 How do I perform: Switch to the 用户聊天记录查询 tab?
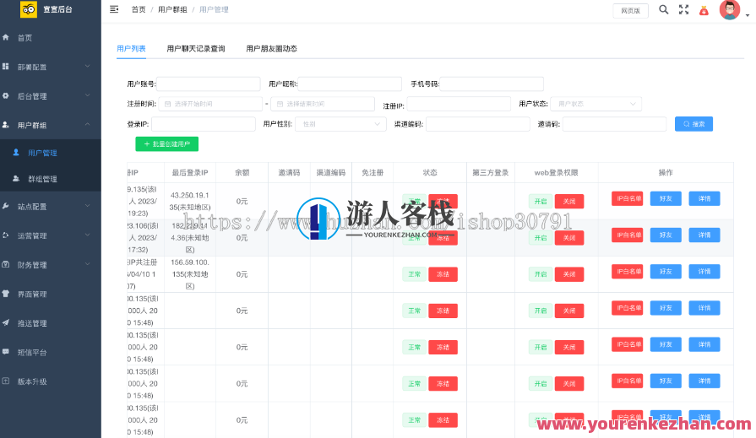196,49
